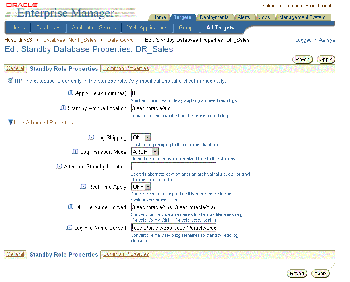Viewport: 350px width, 282px height.
Task: Click info icon beside Standby Archive Location
Action: pos(63,108)
